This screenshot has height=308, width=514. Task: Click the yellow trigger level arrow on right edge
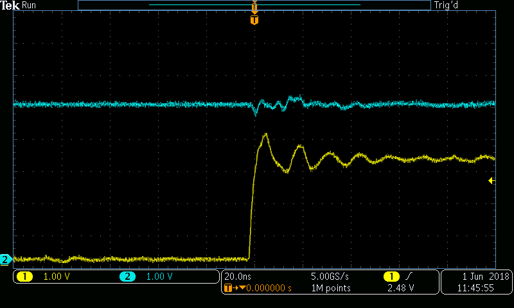click(492, 181)
